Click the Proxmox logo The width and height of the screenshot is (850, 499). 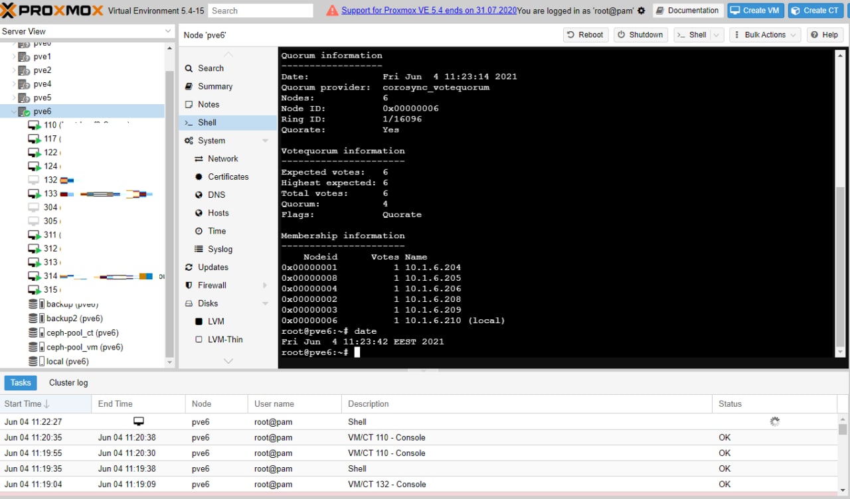(52, 11)
